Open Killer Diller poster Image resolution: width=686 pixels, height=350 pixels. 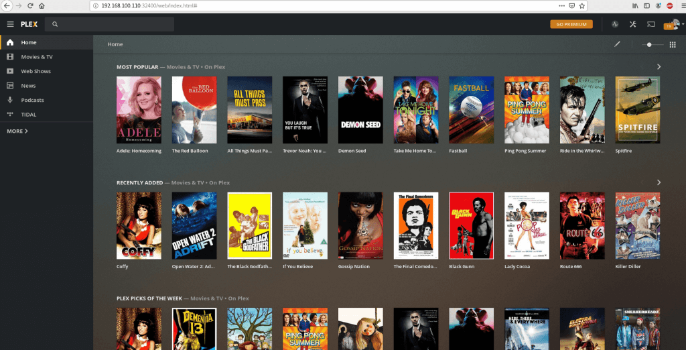638,225
